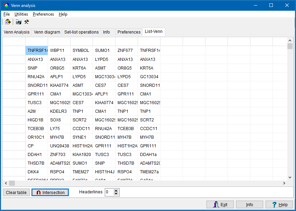Select the LY75 cell
This screenshot has height=211, width=296.
point(59,129)
